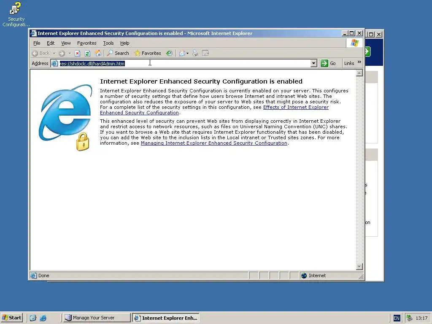The width and height of the screenshot is (432, 324).
Task: Click the status bar Done page icon
Action: pos(34,275)
